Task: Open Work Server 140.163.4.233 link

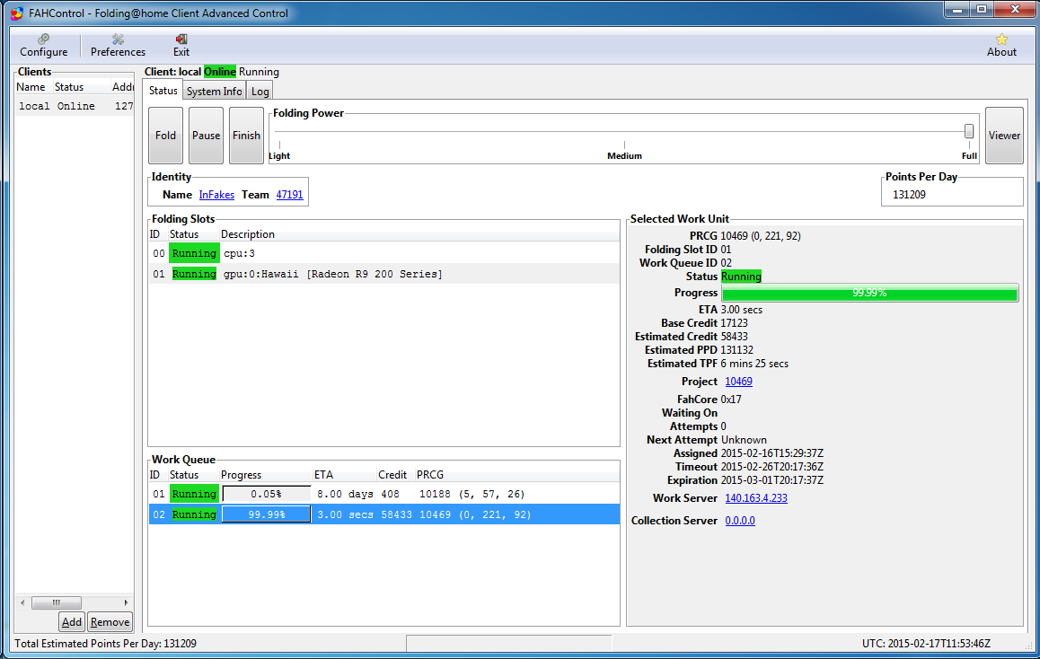Action: point(756,498)
